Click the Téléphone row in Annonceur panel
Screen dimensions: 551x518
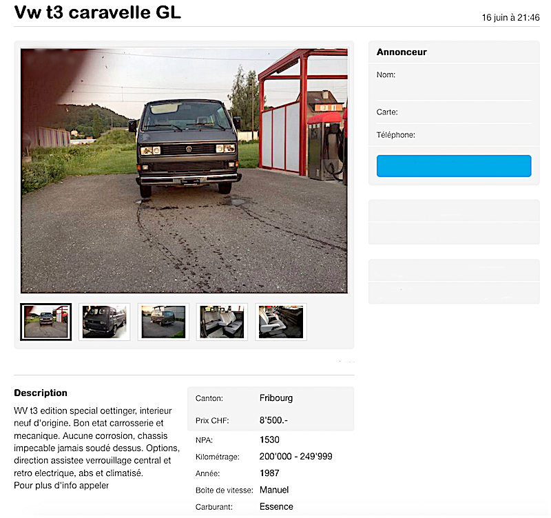[454, 135]
